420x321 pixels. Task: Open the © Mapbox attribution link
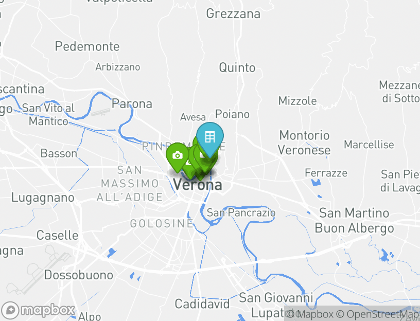click(310, 314)
